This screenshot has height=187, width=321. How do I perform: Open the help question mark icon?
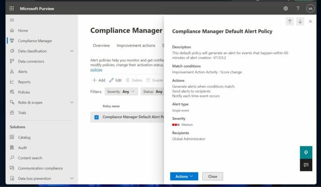pos(298,8)
